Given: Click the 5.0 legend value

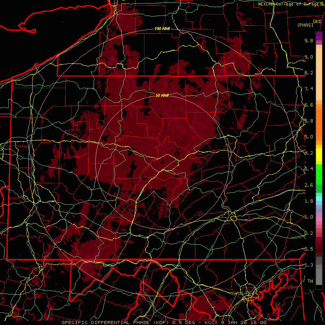Looking at the screenshot, I should 309,137.
